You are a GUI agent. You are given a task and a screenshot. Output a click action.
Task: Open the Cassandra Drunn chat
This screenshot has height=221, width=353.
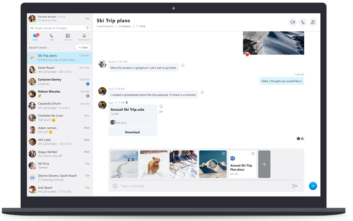[x=60, y=106]
